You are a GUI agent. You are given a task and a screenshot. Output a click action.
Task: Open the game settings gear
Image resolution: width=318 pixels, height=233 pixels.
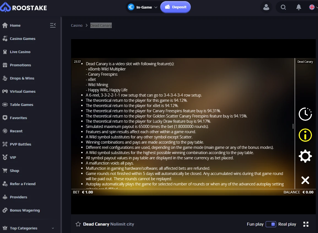click(x=305, y=156)
